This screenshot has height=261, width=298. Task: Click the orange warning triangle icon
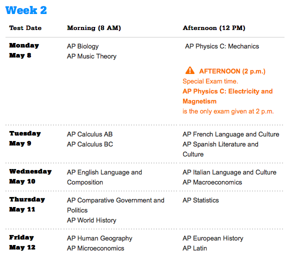pyautogui.click(x=189, y=70)
